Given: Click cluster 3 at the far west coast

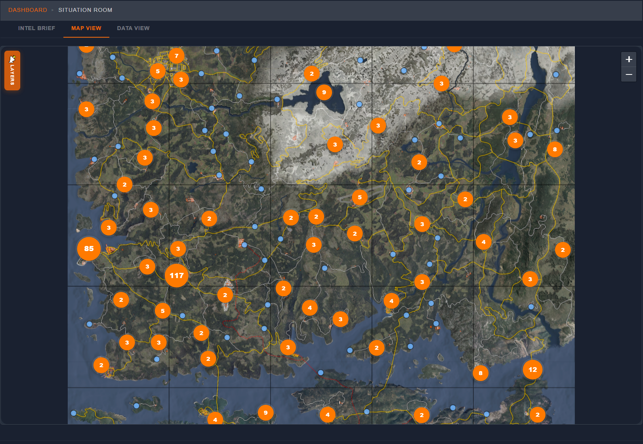Looking at the screenshot, I should [86, 109].
